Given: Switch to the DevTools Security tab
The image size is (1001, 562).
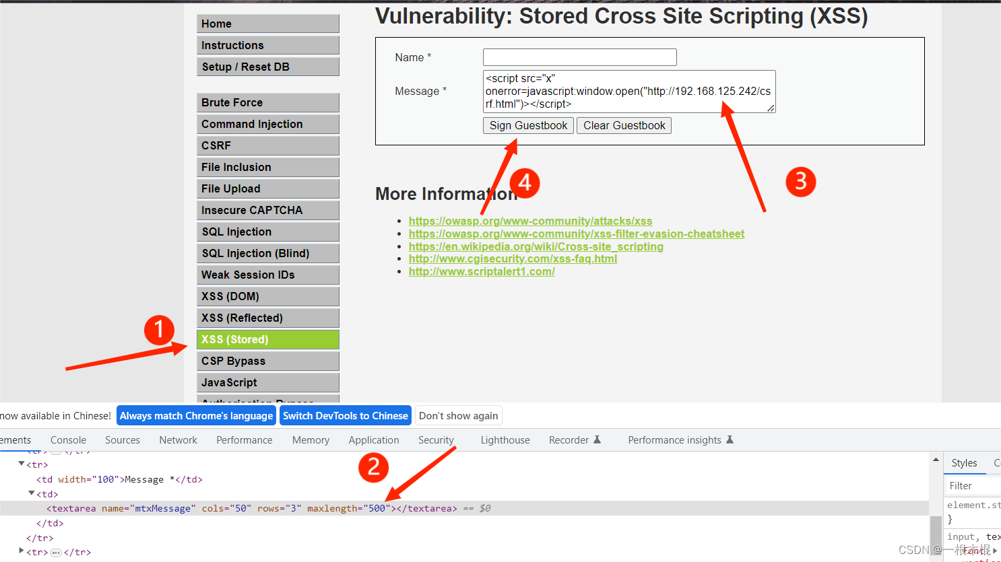Looking at the screenshot, I should click(x=436, y=440).
